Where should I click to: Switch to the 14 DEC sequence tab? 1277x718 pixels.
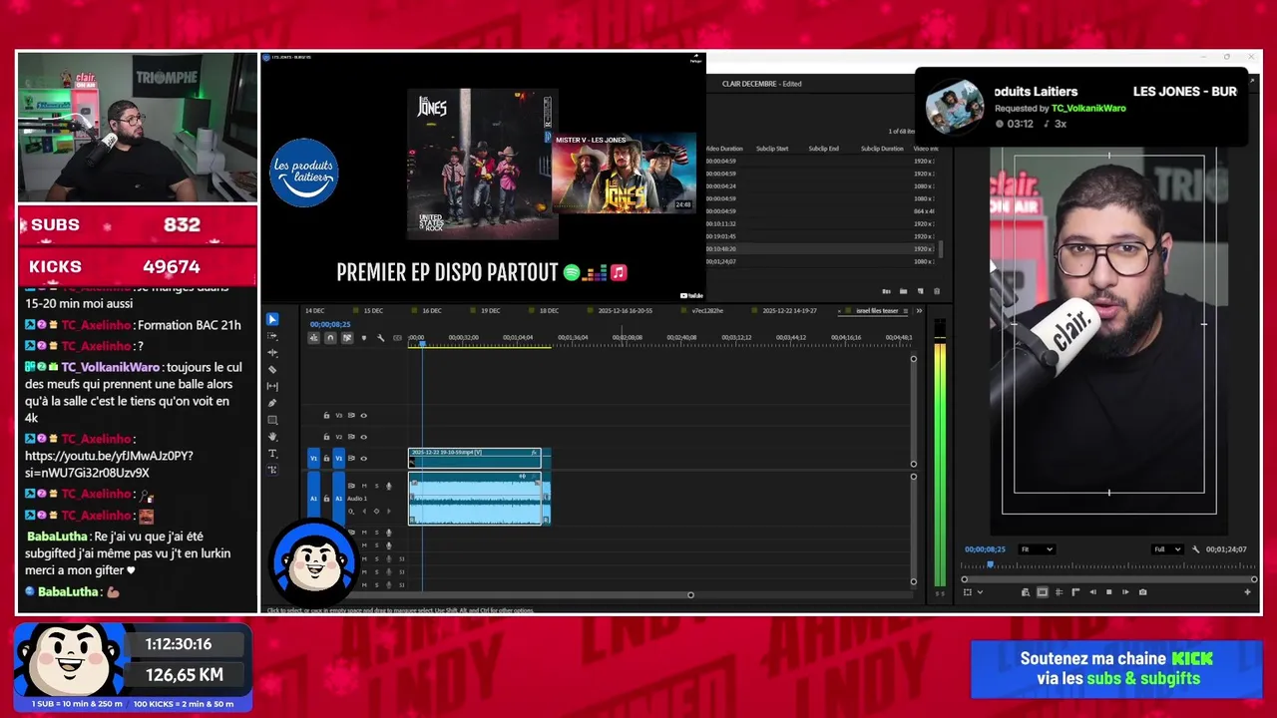tap(315, 311)
